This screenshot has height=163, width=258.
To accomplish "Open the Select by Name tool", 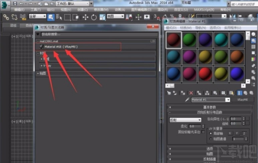I will coord(59,17).
